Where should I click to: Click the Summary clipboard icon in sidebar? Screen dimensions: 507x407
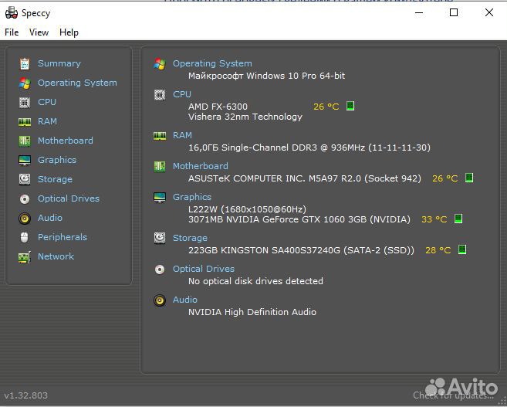25,64
